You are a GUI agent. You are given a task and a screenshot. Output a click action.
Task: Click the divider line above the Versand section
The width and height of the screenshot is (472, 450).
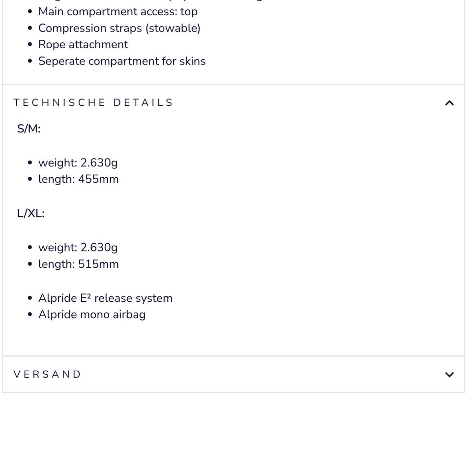[234, 356]
